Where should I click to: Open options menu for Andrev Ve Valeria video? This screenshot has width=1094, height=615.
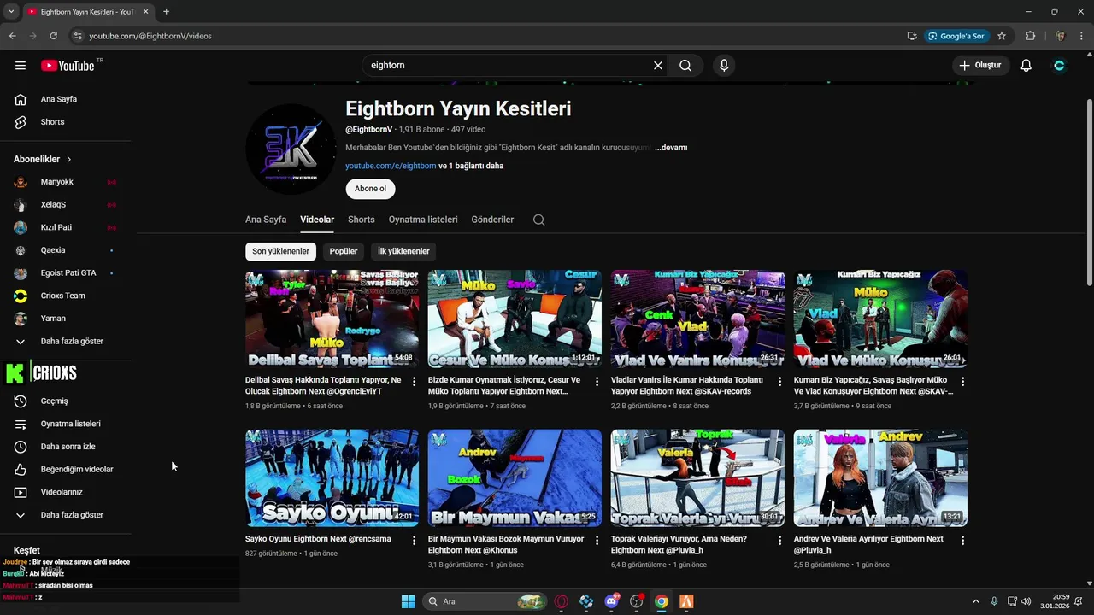point(962,541)
